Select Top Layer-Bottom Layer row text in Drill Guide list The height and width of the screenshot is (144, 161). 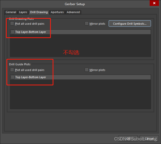tap(30, 77)
